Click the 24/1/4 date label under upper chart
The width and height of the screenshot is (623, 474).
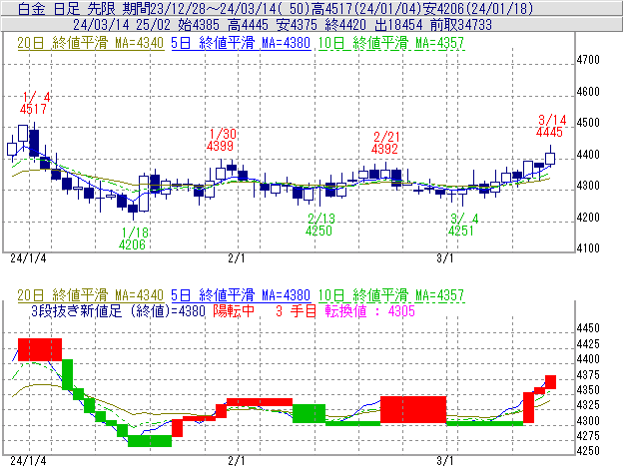[x=28, y=258]
